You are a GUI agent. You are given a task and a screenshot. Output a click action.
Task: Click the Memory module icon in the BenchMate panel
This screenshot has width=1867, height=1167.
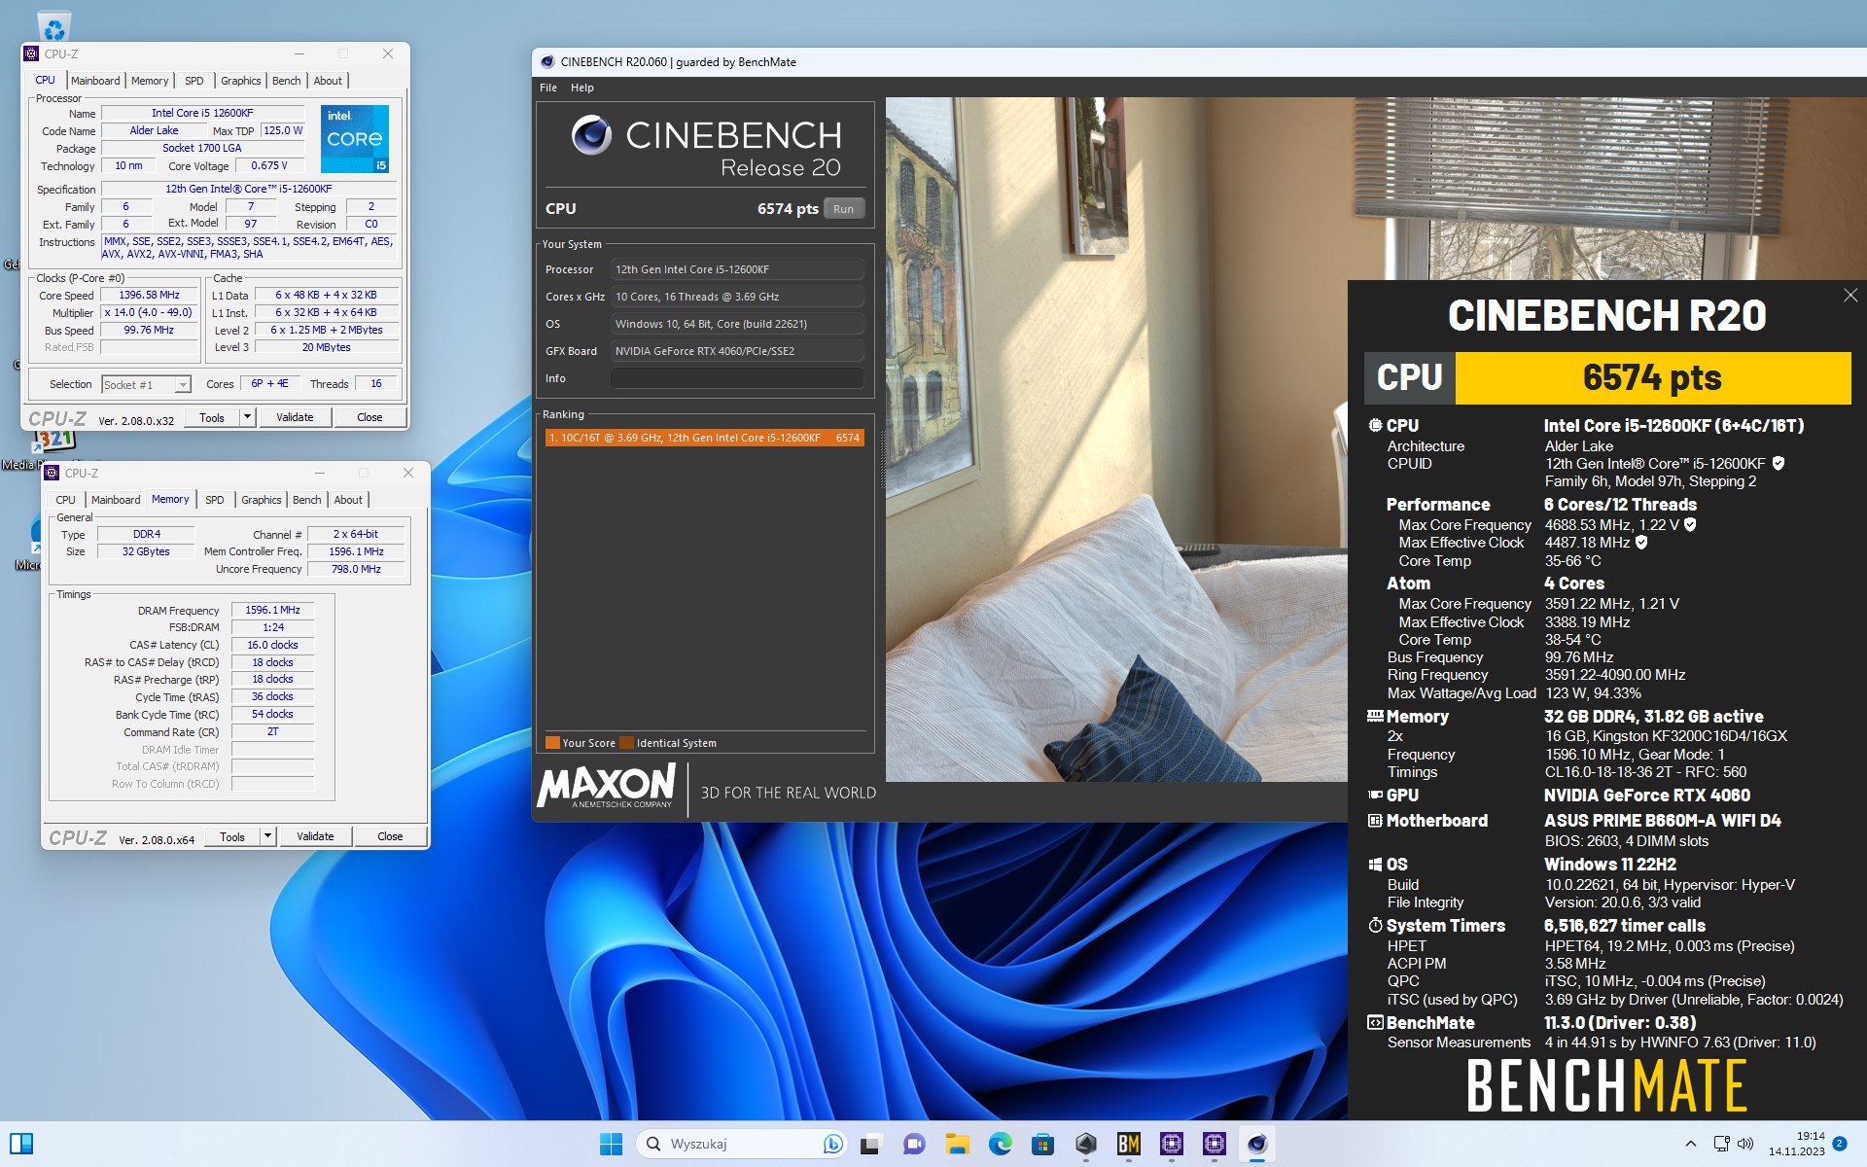click(x=1375, y=716)
